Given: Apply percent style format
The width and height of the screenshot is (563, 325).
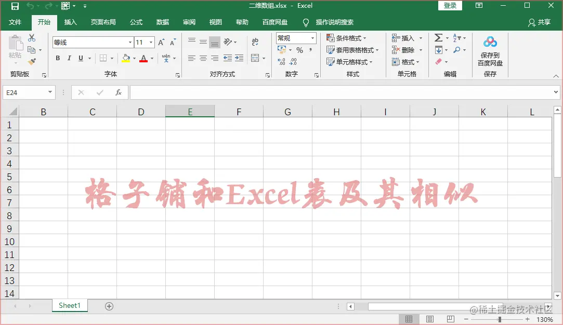Looking at the screenshot, I should (x=299, y=50).
